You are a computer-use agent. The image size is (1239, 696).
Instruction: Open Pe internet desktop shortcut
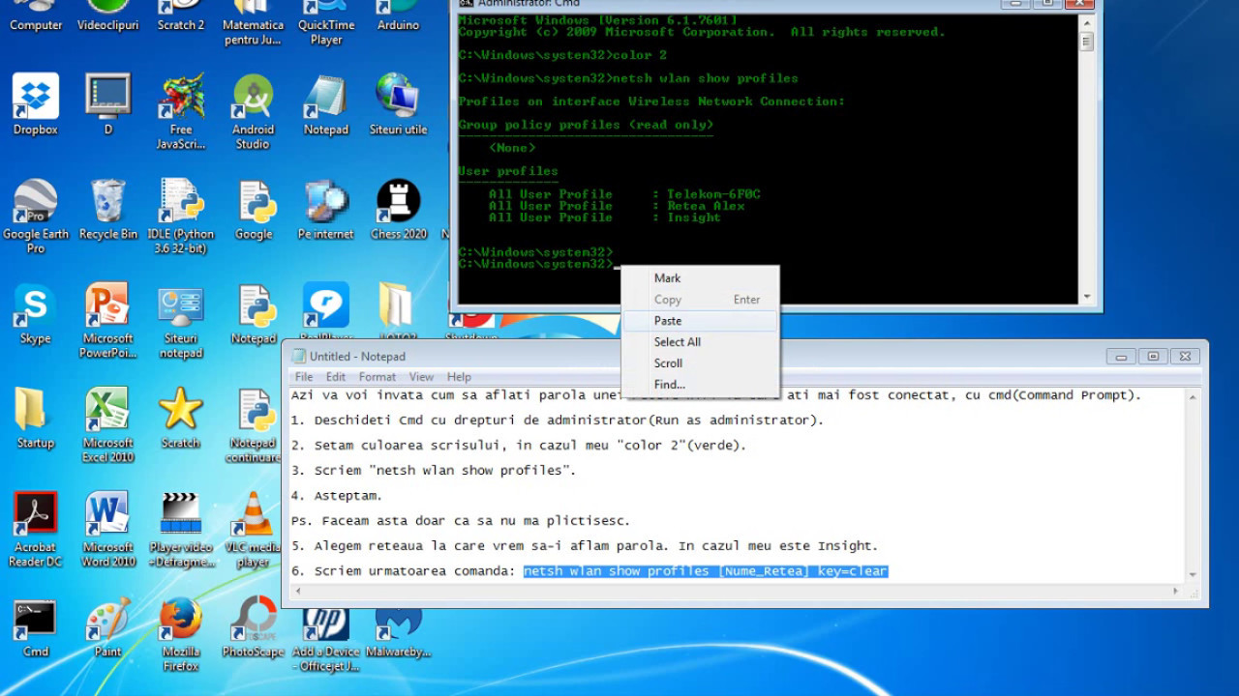[326, 209]
